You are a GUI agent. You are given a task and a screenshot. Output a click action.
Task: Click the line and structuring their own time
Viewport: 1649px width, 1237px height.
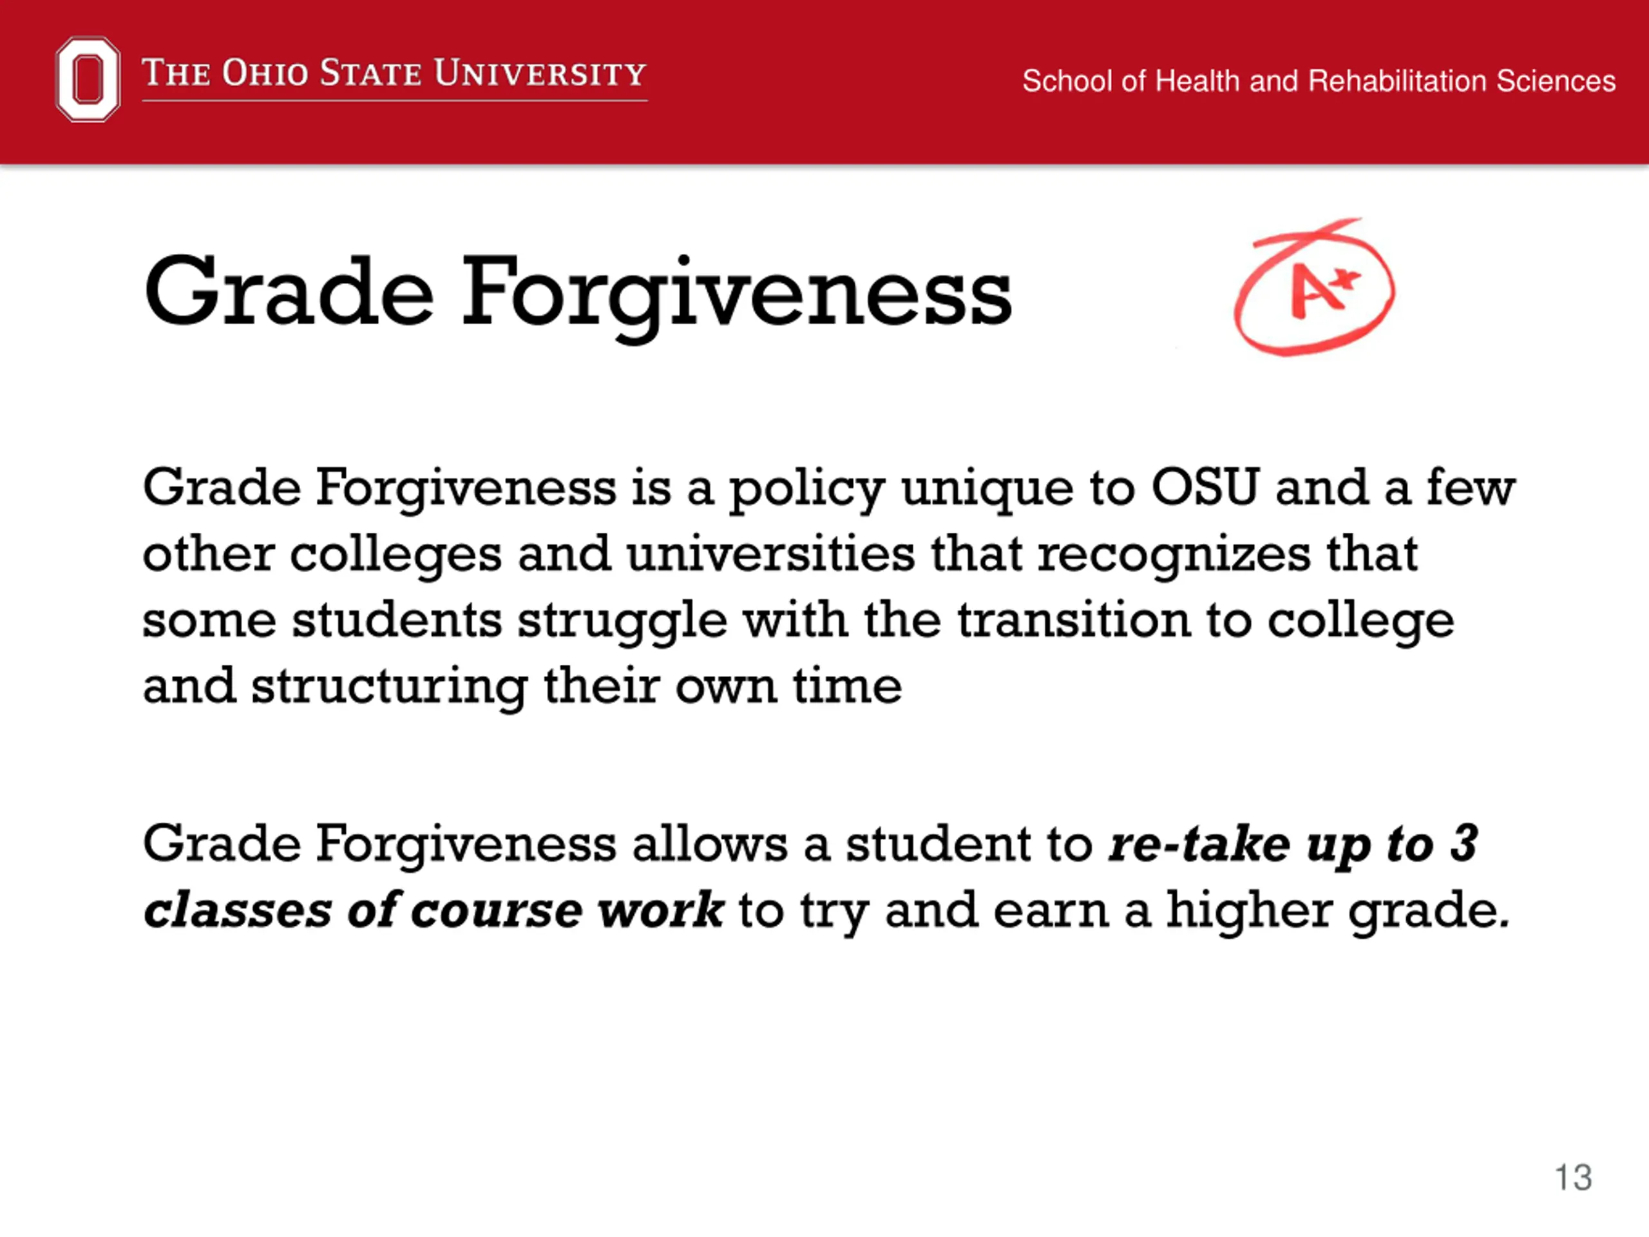(522, 686)
